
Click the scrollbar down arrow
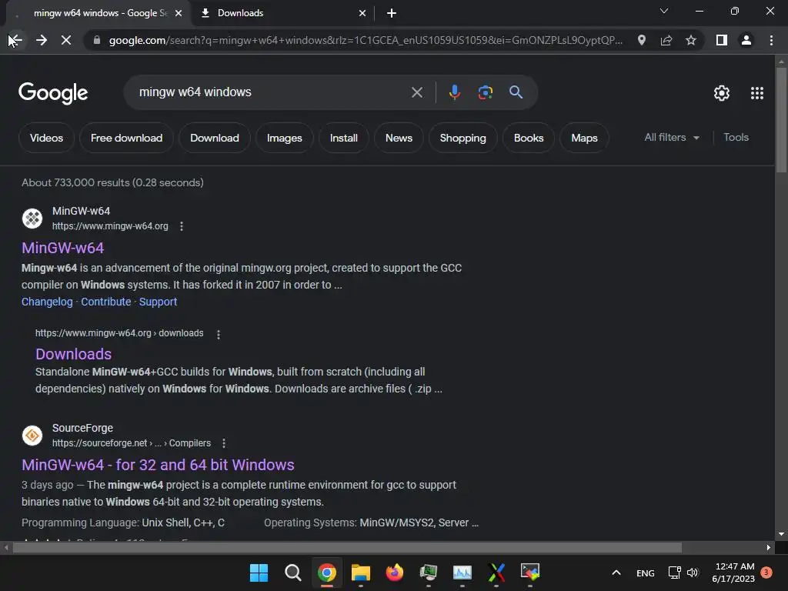tap(781, 534)
